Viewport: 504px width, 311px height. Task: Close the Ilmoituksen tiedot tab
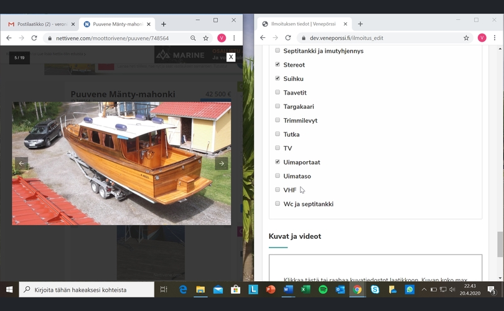(345, 24)
